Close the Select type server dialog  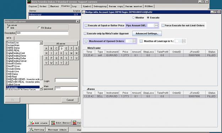(77, 21)
